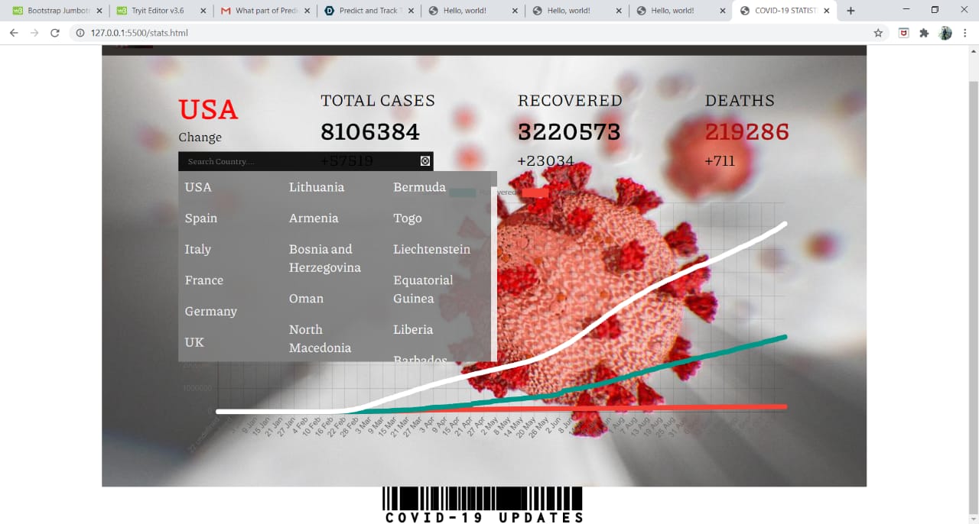Switch to the Tryit Editor v3.6 tab

[x=161, y=11]
